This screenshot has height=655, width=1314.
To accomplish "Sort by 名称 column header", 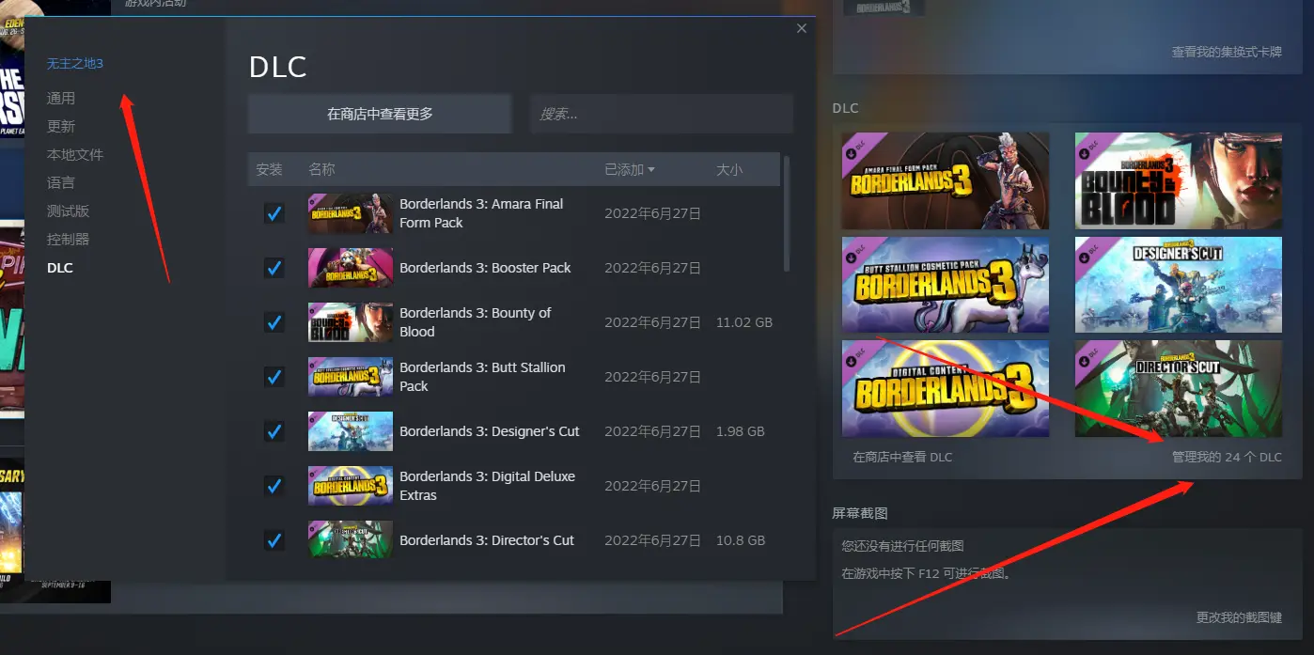I will 321,170.
